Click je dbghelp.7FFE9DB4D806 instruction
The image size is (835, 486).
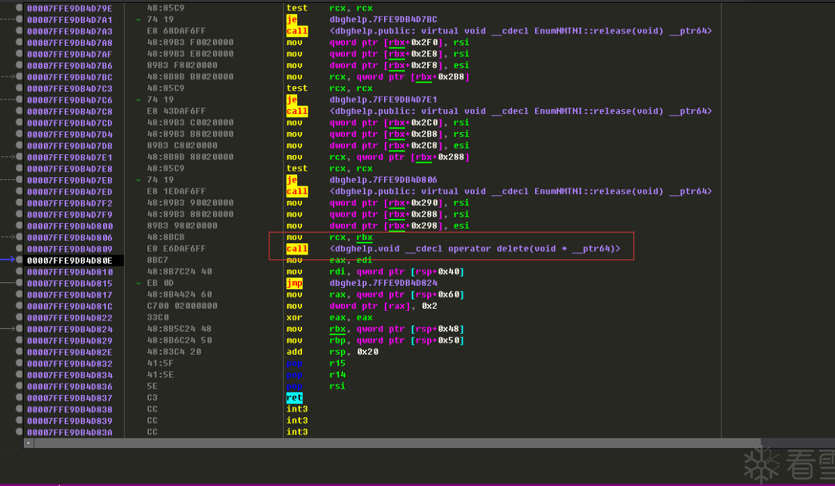click(x=363, y=180)
